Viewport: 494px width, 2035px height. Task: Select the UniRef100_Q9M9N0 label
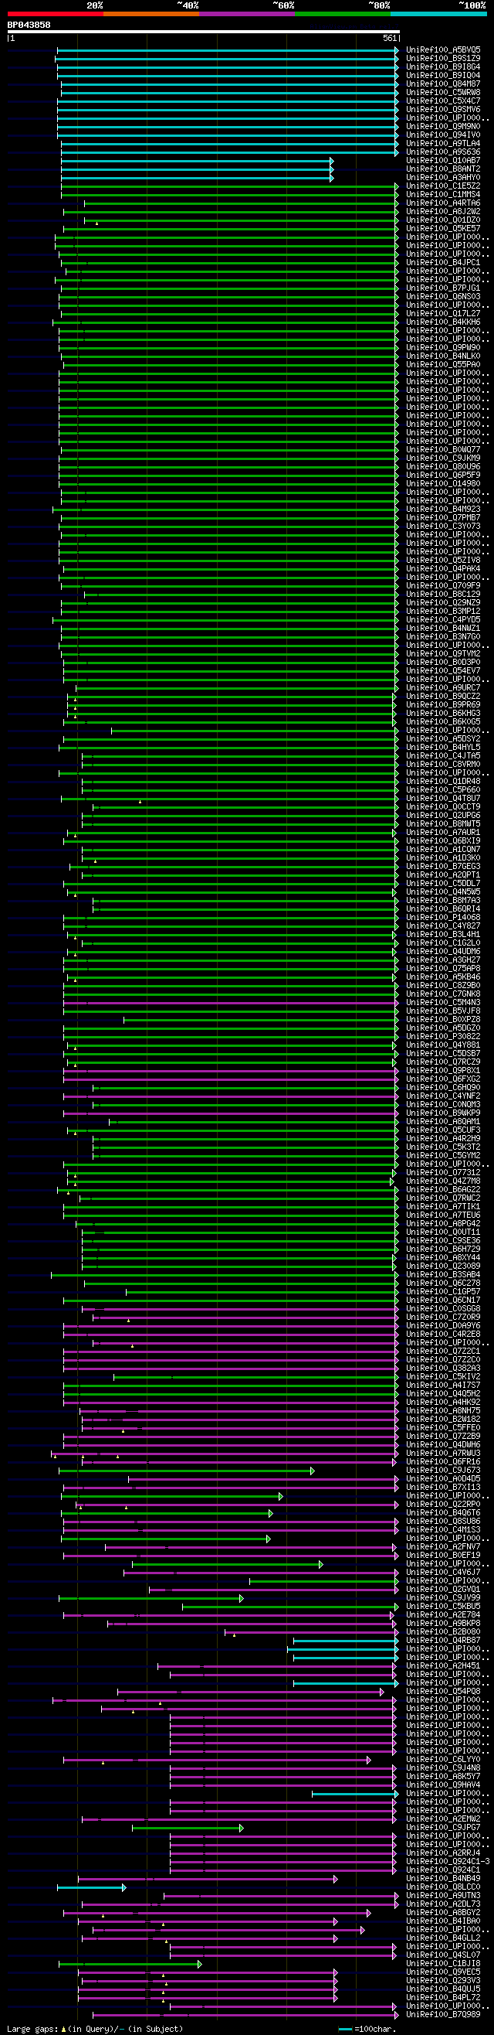point(444,126)
